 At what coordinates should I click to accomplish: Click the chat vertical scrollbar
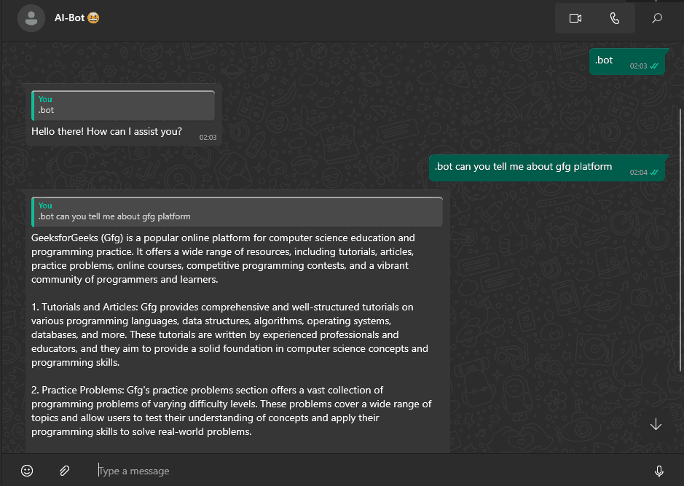point(681,240)
